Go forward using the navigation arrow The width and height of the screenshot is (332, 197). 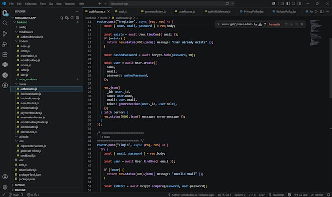click(x=105, y=3)
